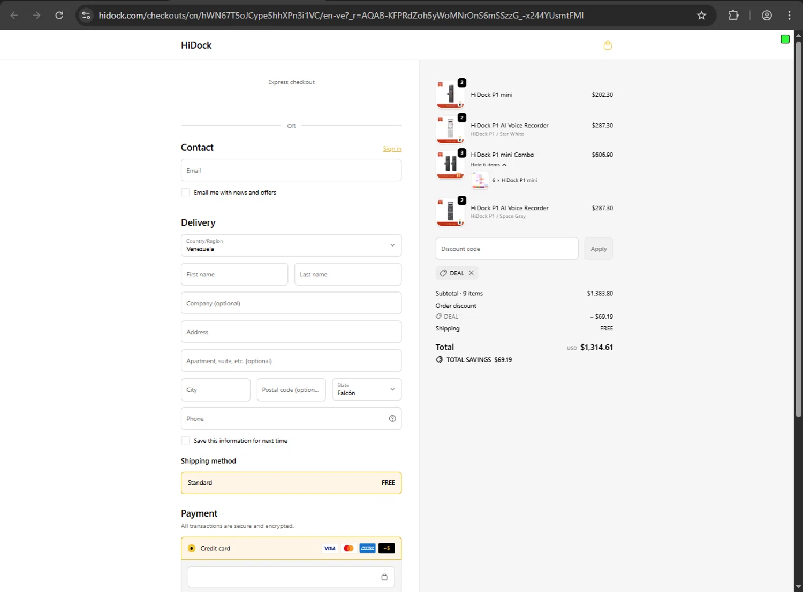The height and width of the screenshot is (592, 803).
Task: Select the Credit card radio button
Action: click(x=192, y=548)
